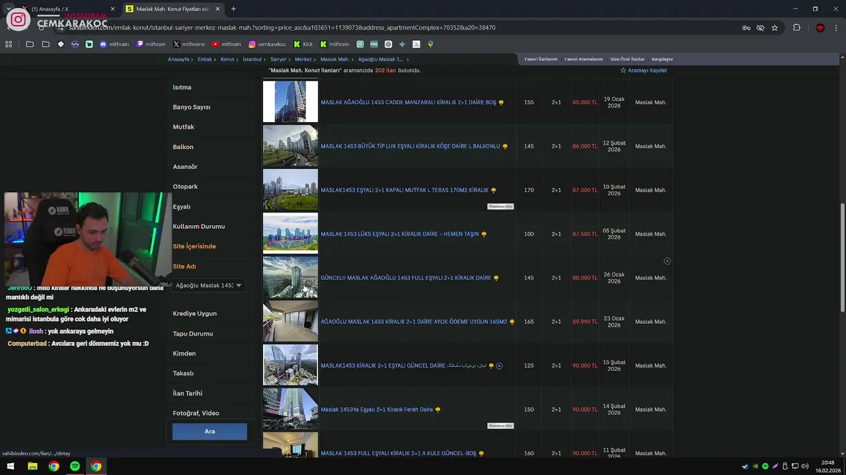Open File Explorer from the taskbar
The height and width of the screenshot is (475, 846).
point(32,466)
